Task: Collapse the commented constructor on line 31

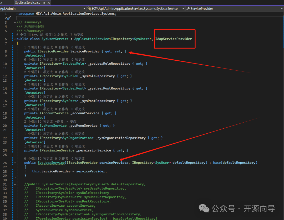Action: pyautogui.click(x=15, y=184)
